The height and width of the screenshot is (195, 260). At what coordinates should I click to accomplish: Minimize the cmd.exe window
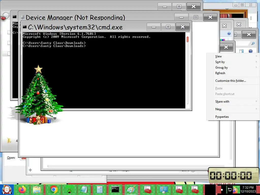coord(154,27)
